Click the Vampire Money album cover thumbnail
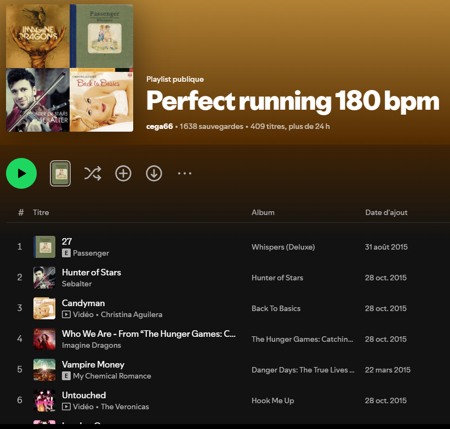The image size is (450, 429). (x=44, y=370)
